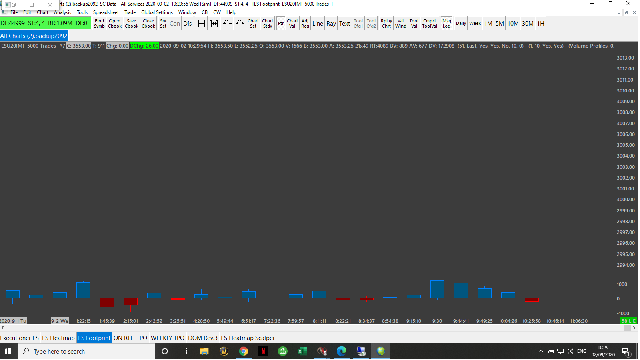Switch to Executioner ES chart tab
The height and width of the screenshot is (360, 640).
tap(20, 338)
